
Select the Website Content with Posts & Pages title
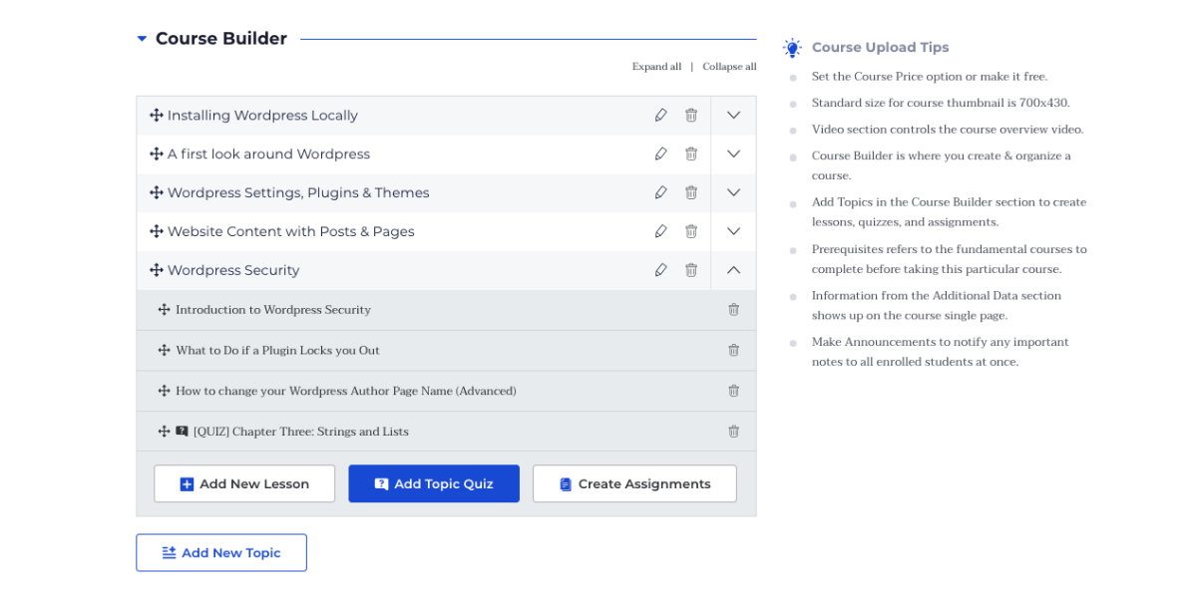pos(290,231)
